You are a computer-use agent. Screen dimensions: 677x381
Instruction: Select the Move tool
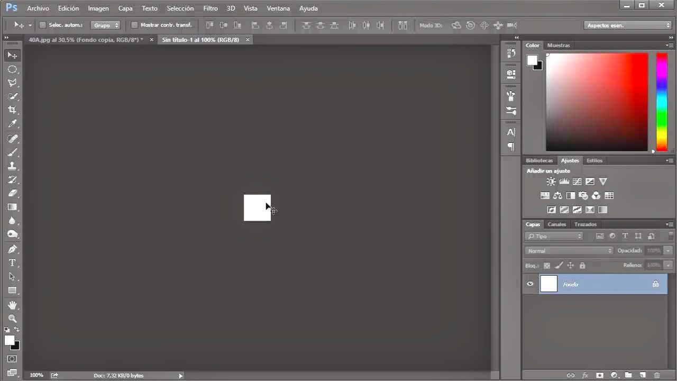coord(12,55)
